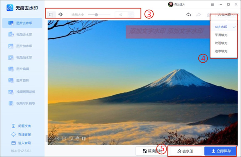The height and width of the screenshot is (157, 241).
Task: Redo the action with the forward arrow
Action: click(199, 15)
